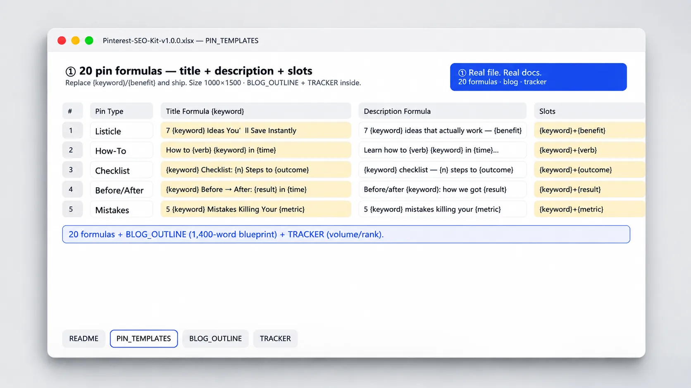Select the "5 {keyword} Mistakes Killing Your {metric}" title cell
Screen dimensions: 691x388
pos(256,209)
